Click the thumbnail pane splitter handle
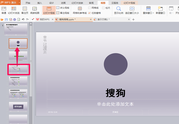 (x=31, y=61)
